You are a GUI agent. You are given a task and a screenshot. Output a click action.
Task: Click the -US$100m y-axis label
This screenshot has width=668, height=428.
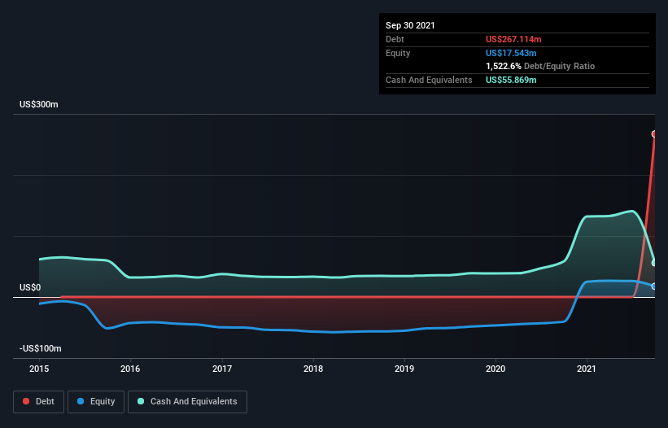pyautogui.click(x=41, y=349)
